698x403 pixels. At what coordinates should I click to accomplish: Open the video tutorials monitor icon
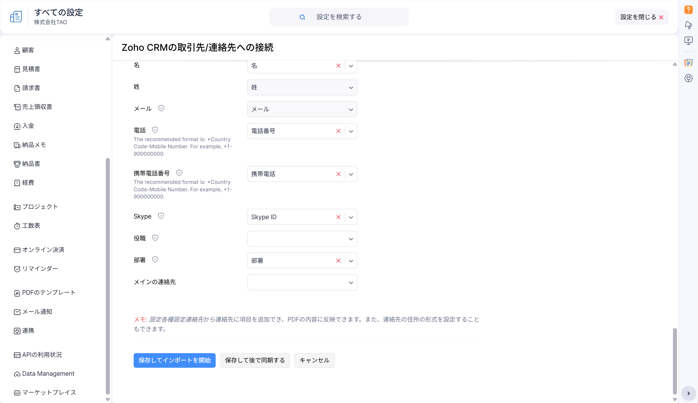click(688, 41)
